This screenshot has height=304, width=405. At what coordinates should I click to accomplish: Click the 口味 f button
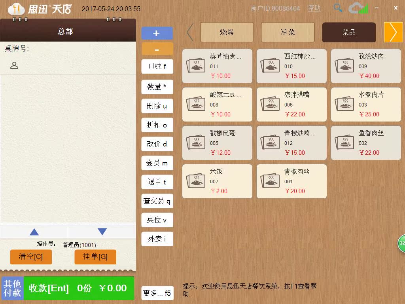(x=157, y=66)
